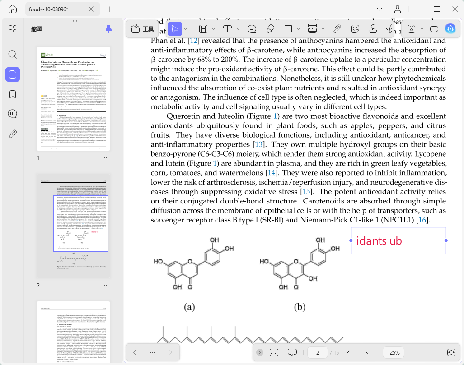Open page 1 thumbnail
Viewport: 464px width, 365px height.
pos(73,99)
